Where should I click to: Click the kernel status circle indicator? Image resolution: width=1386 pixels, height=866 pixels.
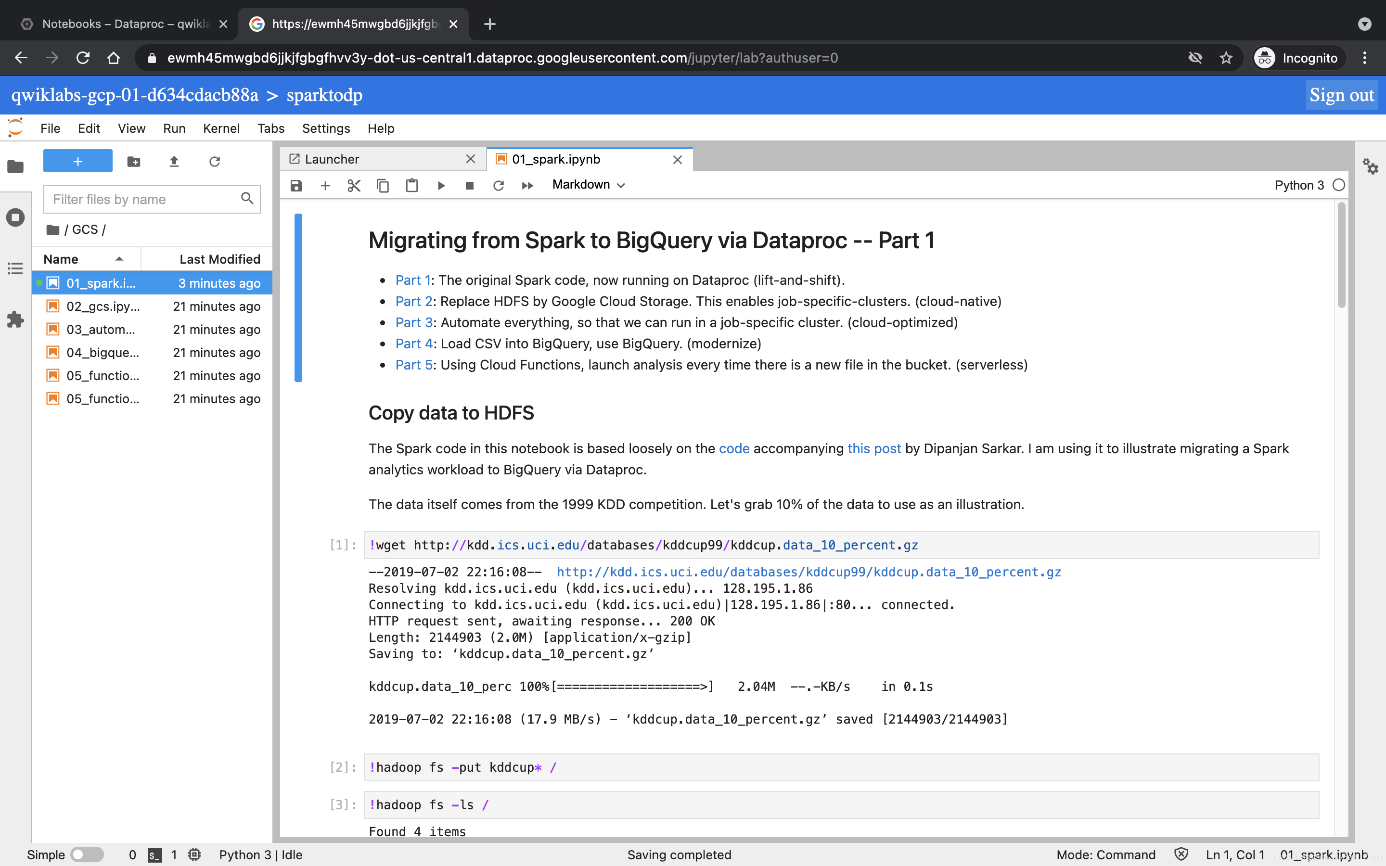point(1338,185)
